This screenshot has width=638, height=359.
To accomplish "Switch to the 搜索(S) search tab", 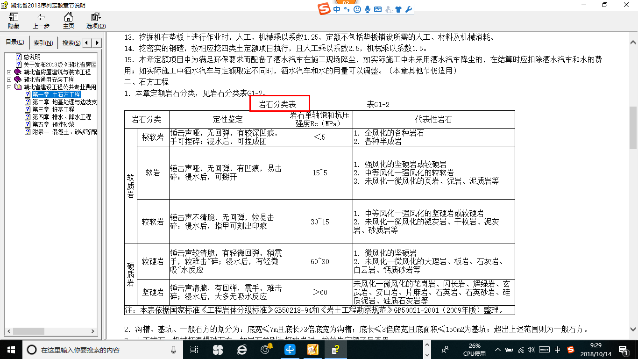I will pos(71,43).
